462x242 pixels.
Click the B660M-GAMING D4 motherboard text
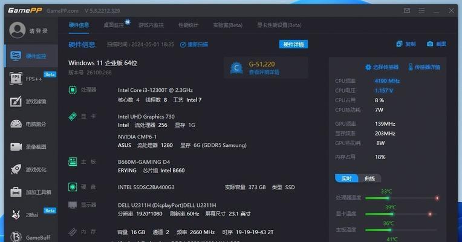(x=144, y=162)
